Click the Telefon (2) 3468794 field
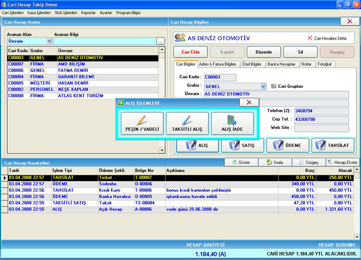 (321, 111)
